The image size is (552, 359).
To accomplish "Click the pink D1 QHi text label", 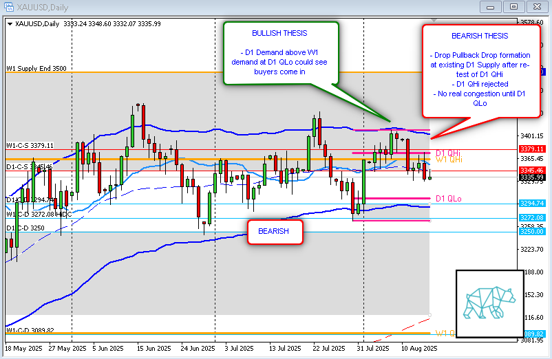I will pos(448,153).
